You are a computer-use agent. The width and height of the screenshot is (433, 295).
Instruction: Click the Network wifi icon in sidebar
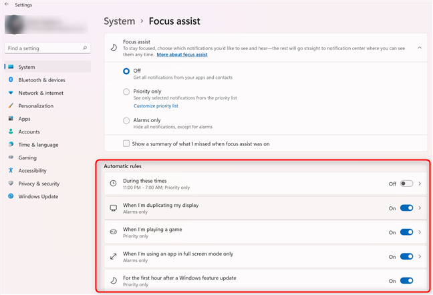click(11, 93)
